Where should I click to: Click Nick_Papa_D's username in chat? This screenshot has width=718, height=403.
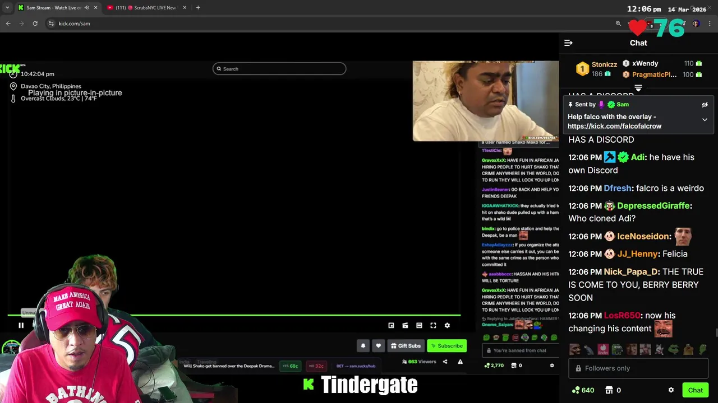(x=632, y=272)
